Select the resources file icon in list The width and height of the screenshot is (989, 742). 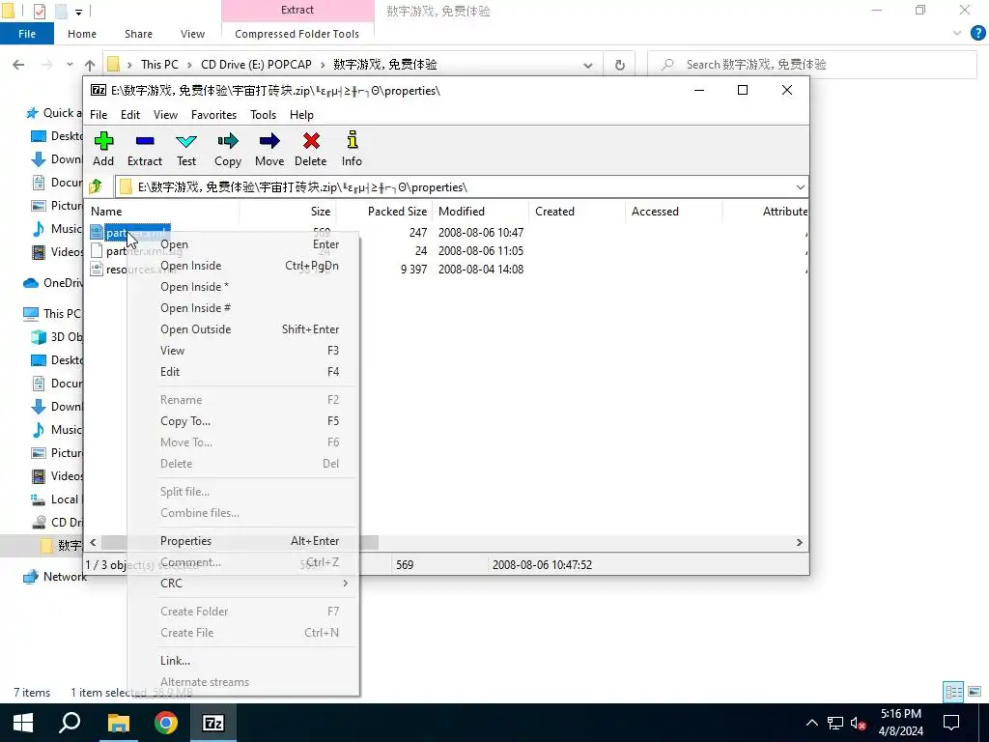pos(97,270)
